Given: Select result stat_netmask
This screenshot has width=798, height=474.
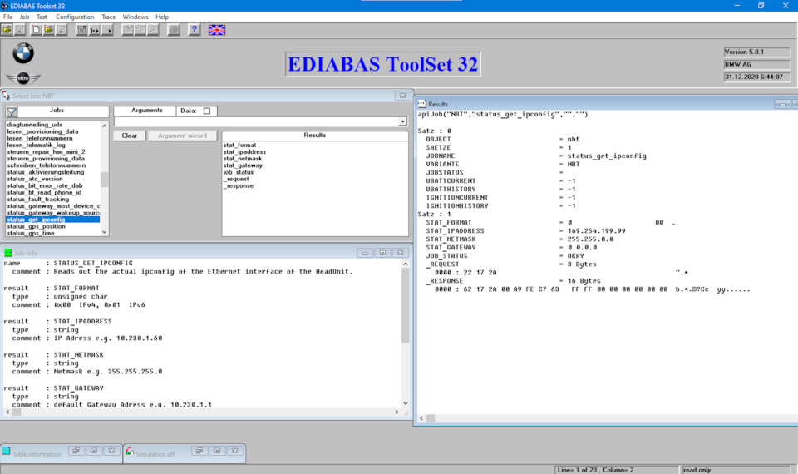Looking at the screenshot, I should pyautogui.click(x=243, y=158).
